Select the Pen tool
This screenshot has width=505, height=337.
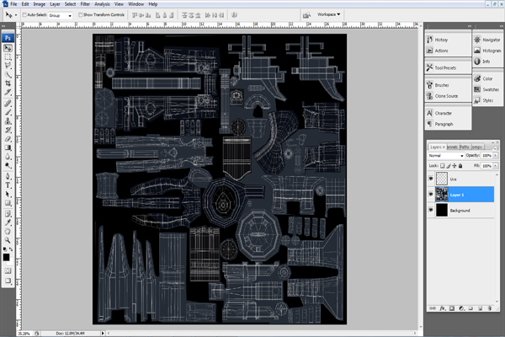pos(8,176)
